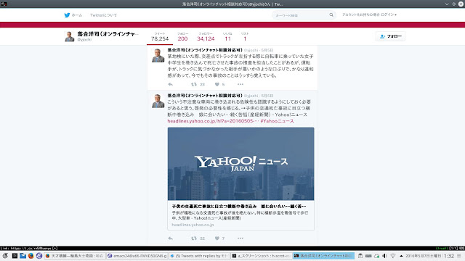Switch to the emacs24 taskbar window

point(137,256)
